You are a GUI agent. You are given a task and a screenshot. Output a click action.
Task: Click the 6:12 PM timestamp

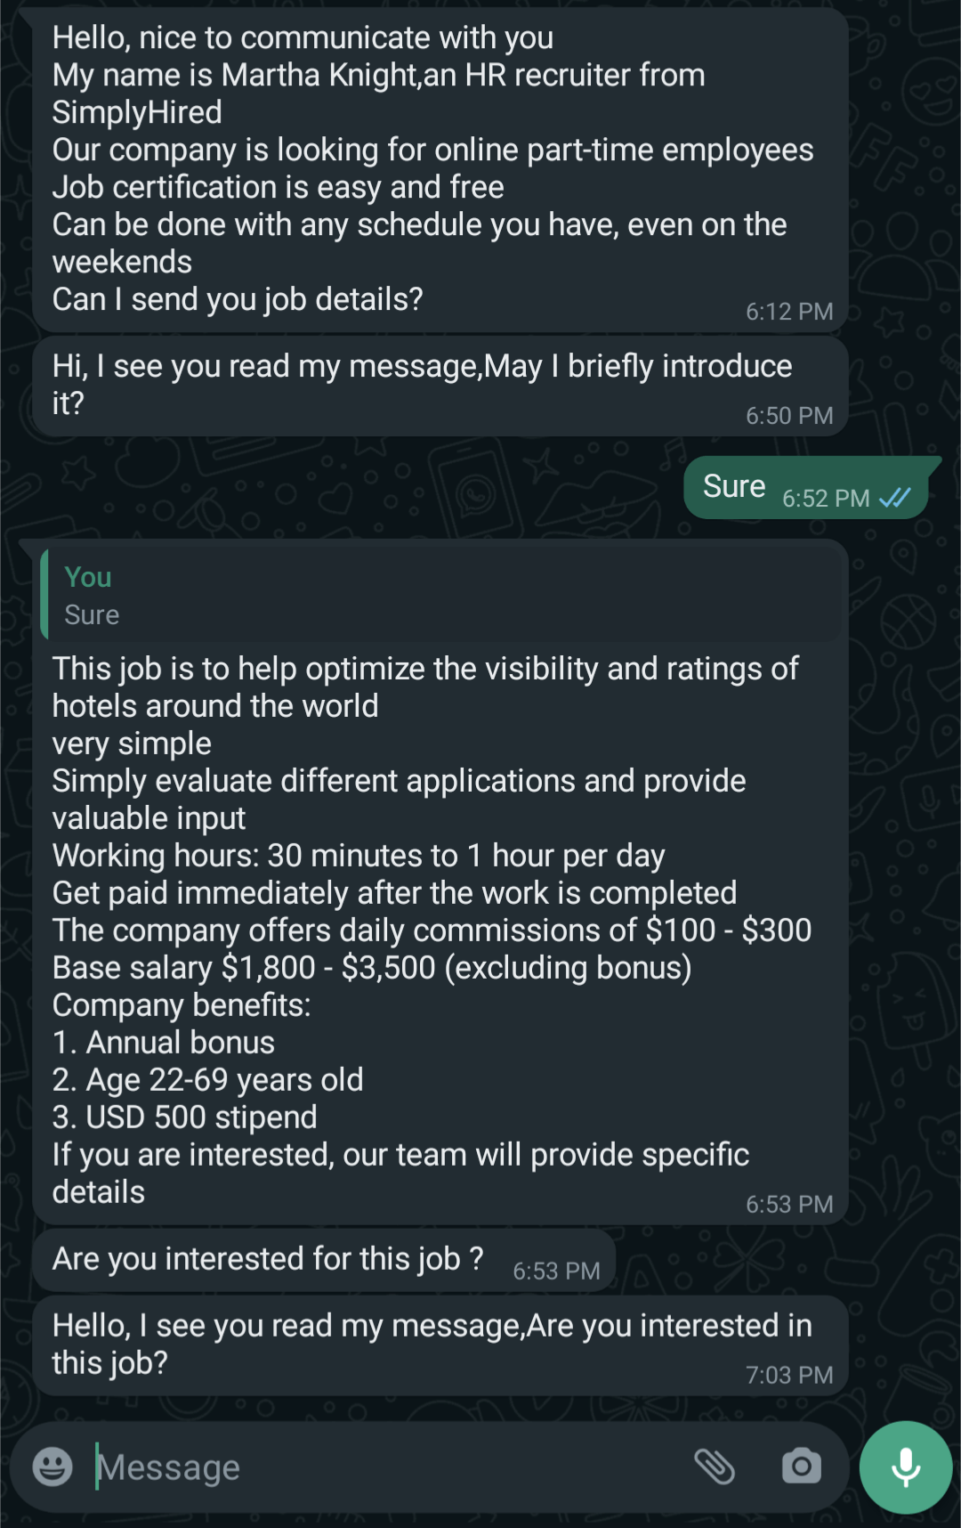[789, 312]
